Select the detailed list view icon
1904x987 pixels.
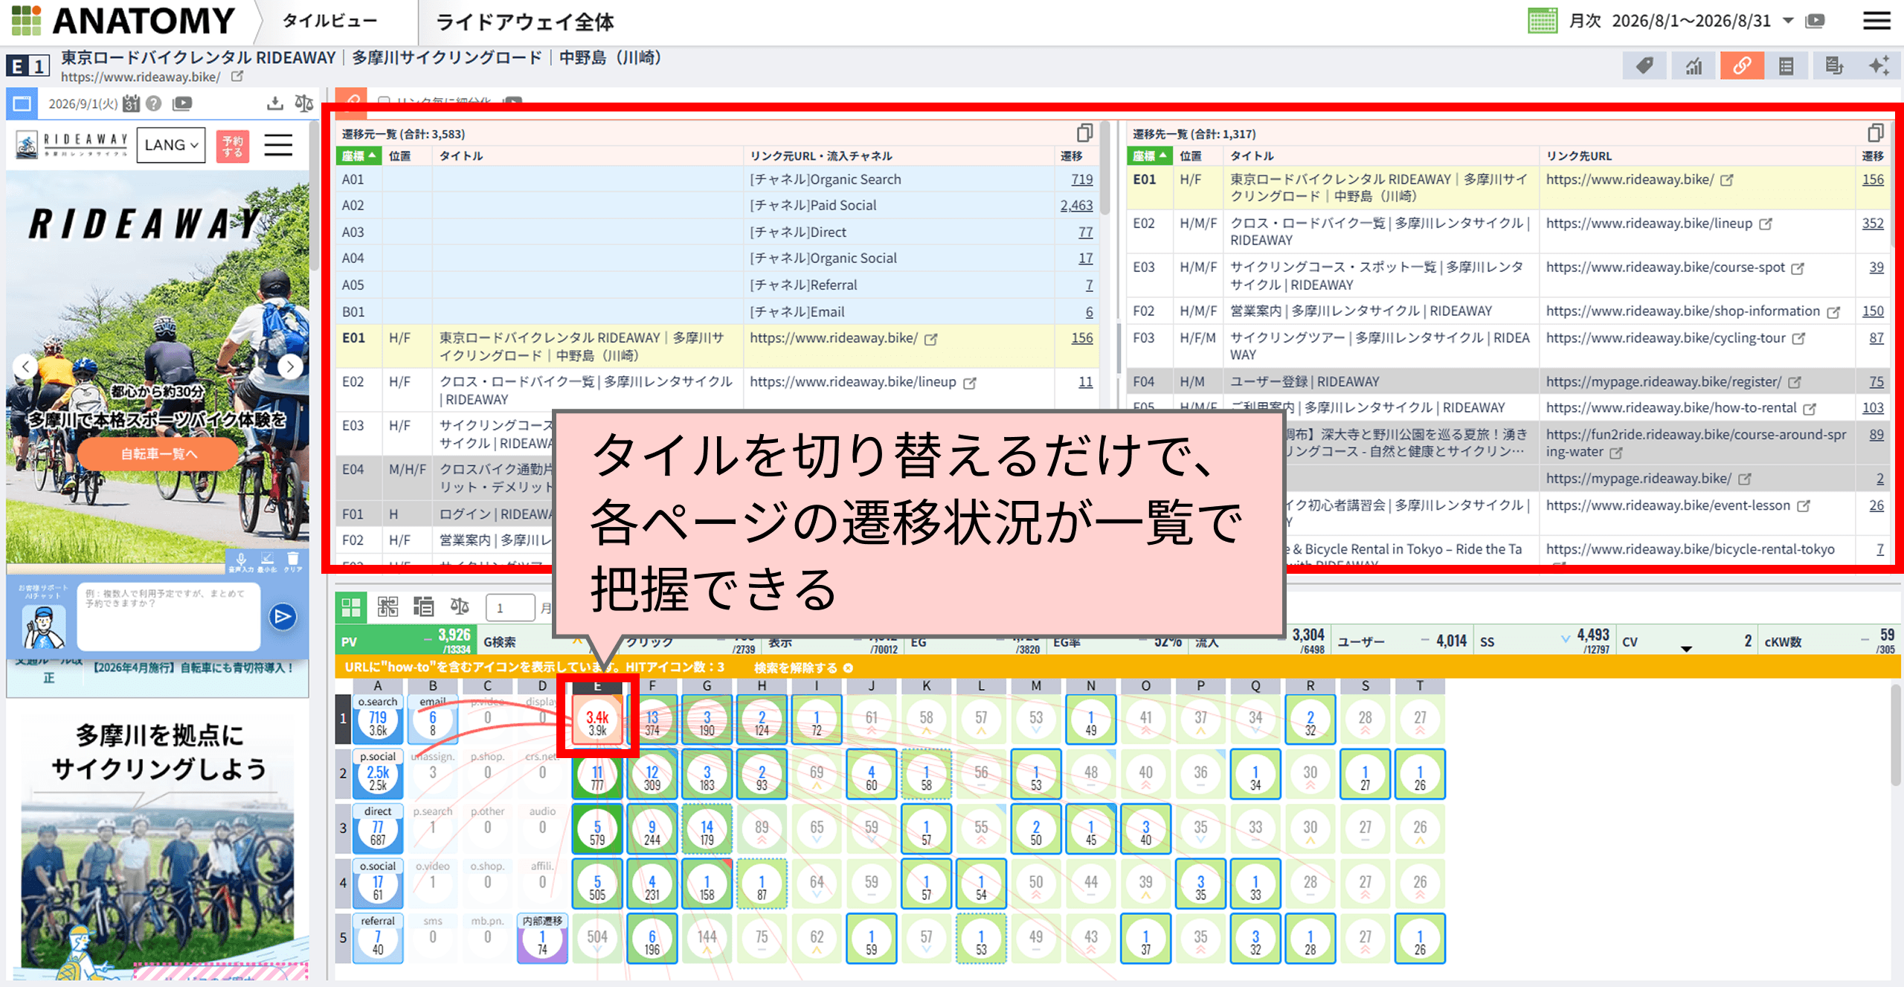(x=424, y=607)
